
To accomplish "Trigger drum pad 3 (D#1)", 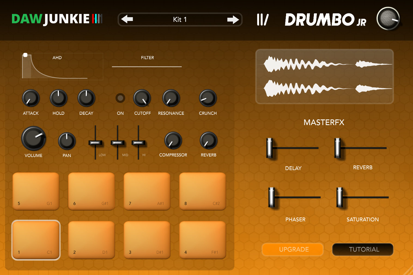I will coord(147,240).
